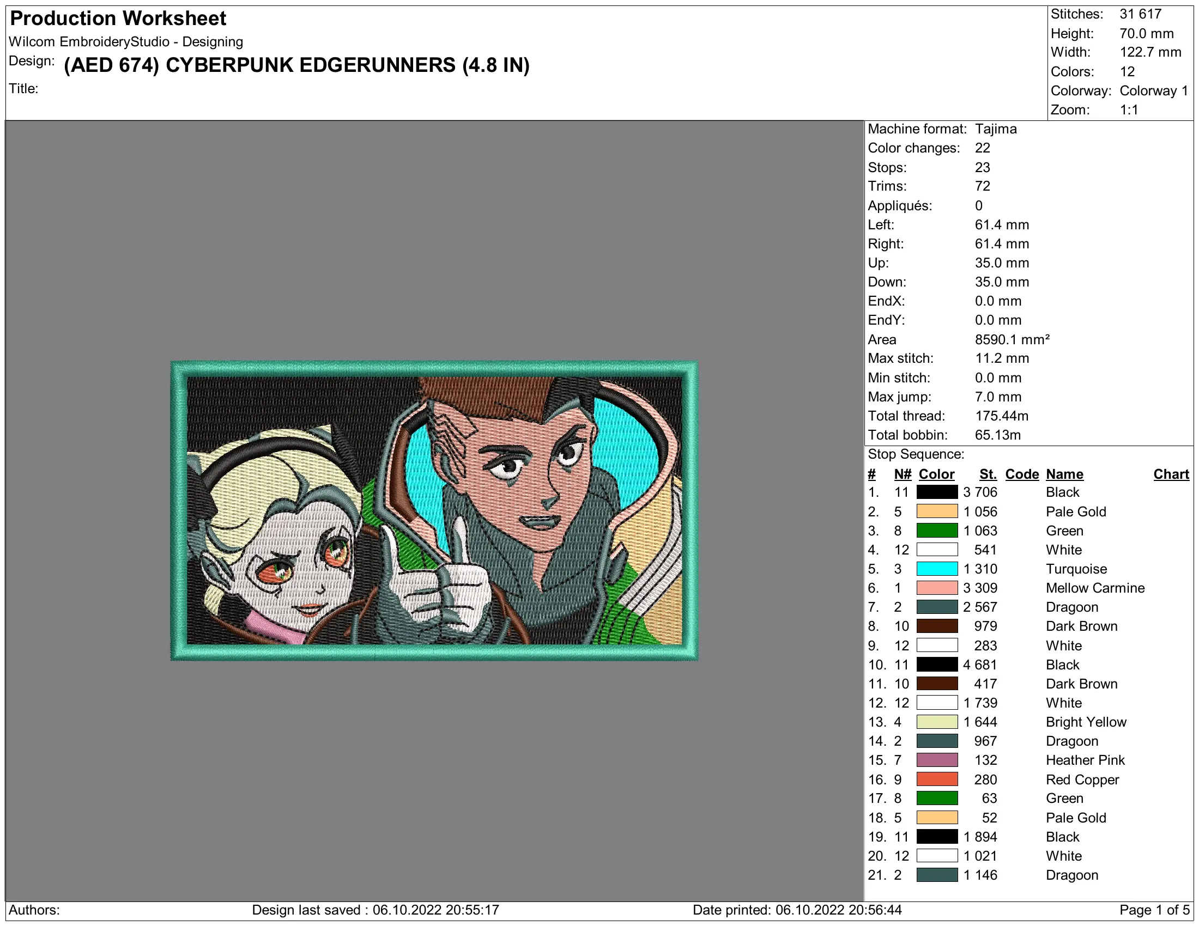Click the Bright Yellow swatch in row 13
Viewport: 1199px width, 926px height.
click(x=937, y=722)
